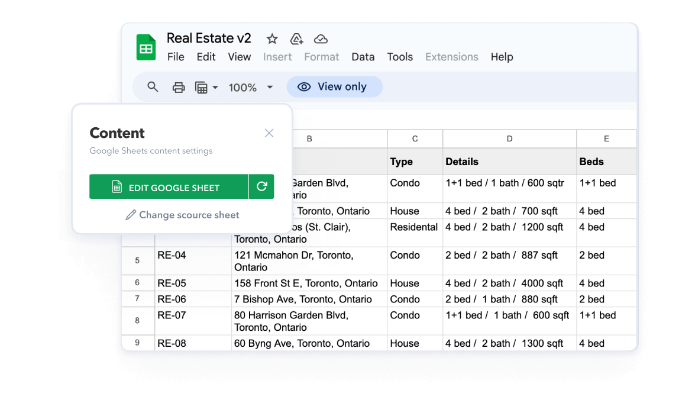Click cell RE-08
The width and height of the screenshot is (682, 416).
(x=193, y=343)
